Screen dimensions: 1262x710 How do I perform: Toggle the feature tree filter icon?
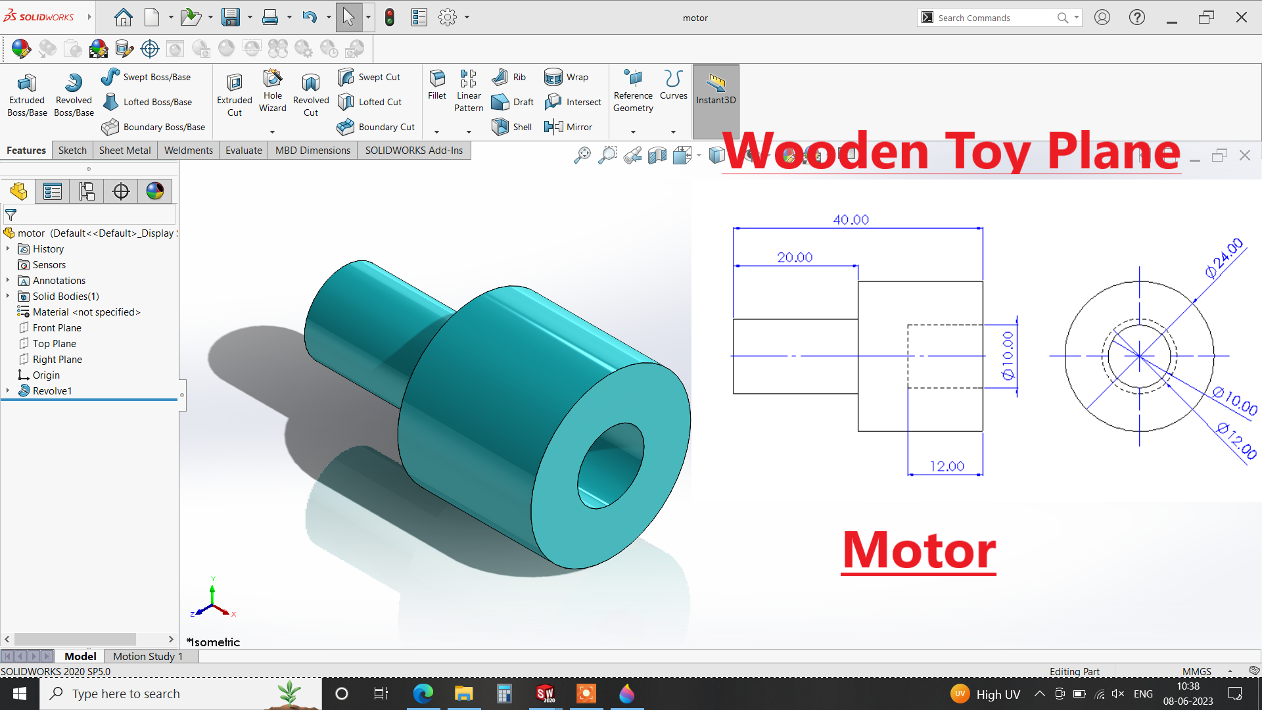(x=11, y=215)
